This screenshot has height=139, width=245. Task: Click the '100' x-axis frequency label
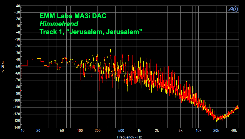(80, 131)
